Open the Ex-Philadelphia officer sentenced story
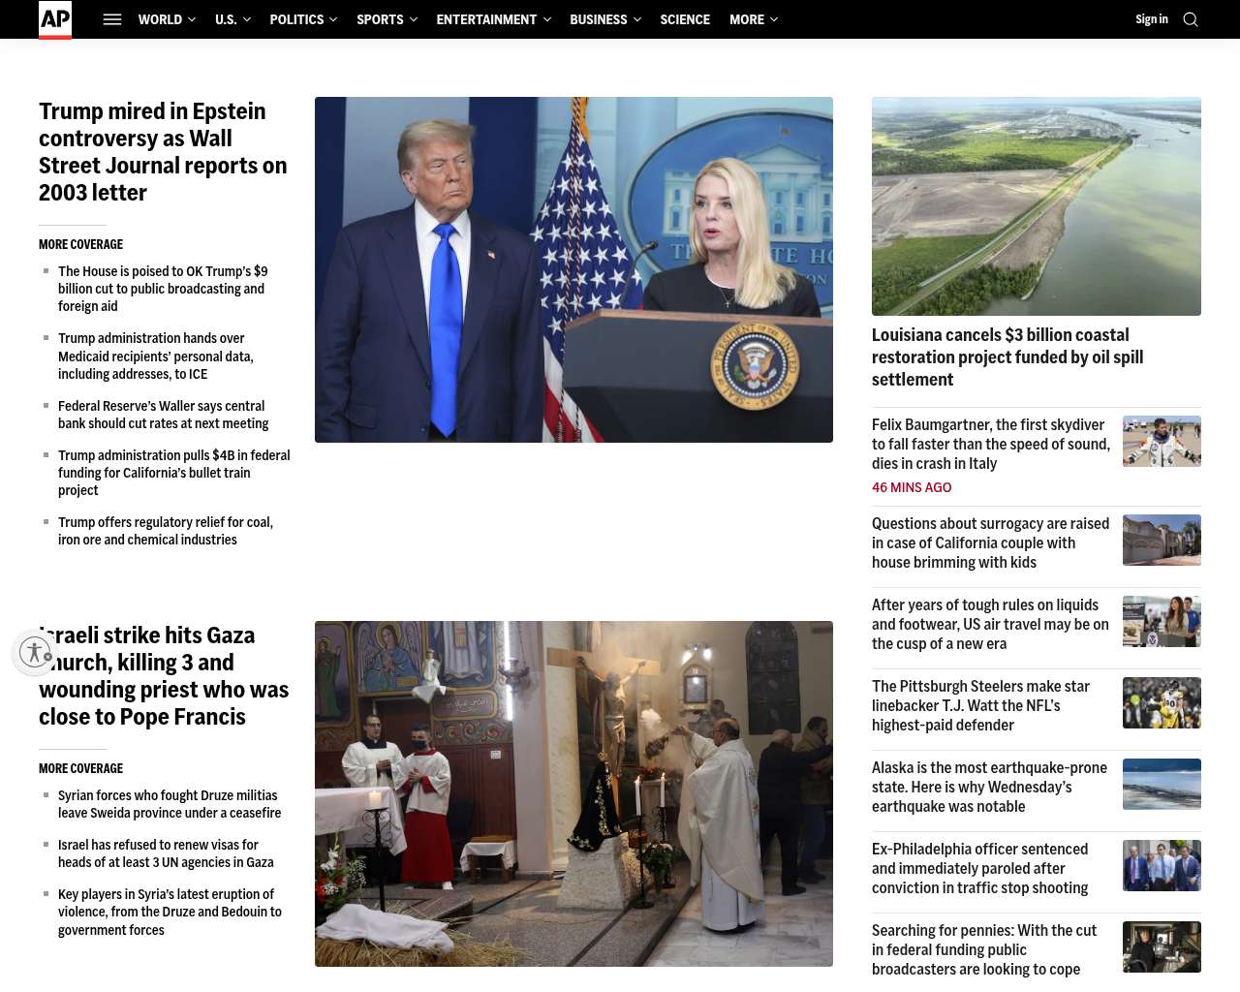The image size is (1240, 992). tap(980, 869)
